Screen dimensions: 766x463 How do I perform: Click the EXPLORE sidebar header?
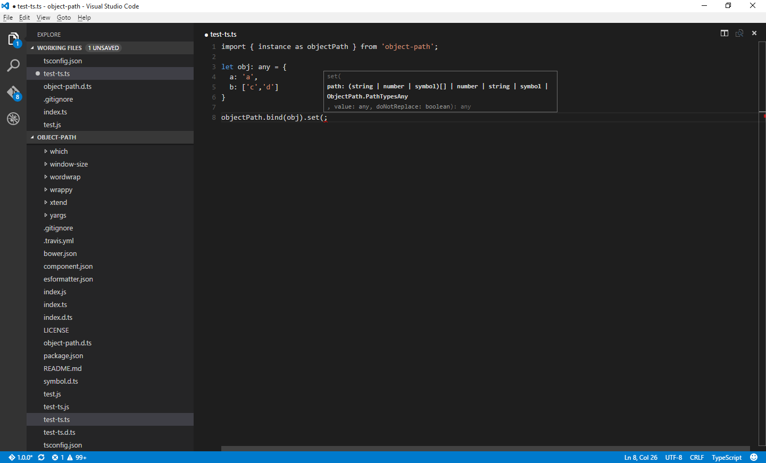click(x=49, y=35)
